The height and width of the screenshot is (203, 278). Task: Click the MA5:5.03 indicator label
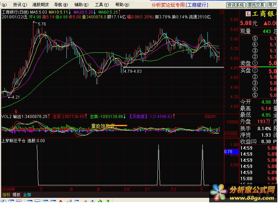pyautogui.click(x=38, y=12)
